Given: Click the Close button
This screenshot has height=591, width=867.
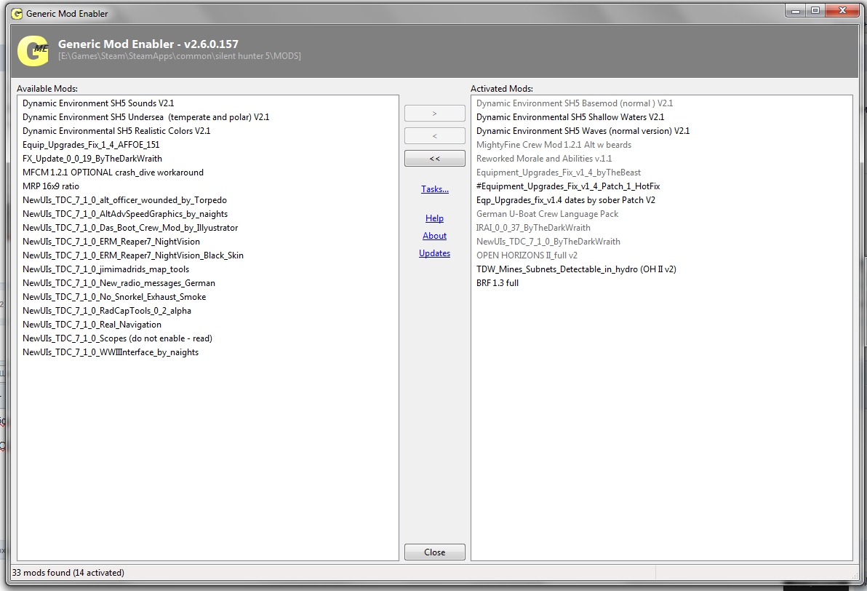Looking at the screenshot, I should pos(435,552).
